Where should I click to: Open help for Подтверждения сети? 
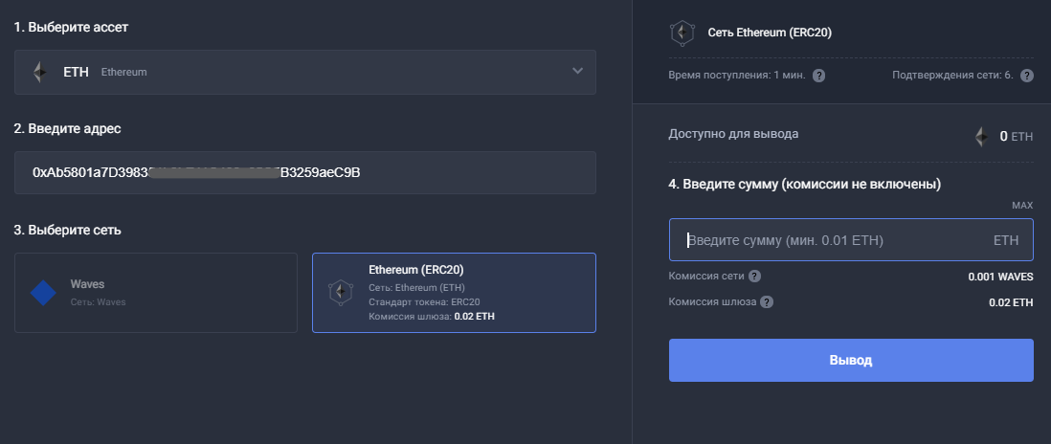[1026, 76]
